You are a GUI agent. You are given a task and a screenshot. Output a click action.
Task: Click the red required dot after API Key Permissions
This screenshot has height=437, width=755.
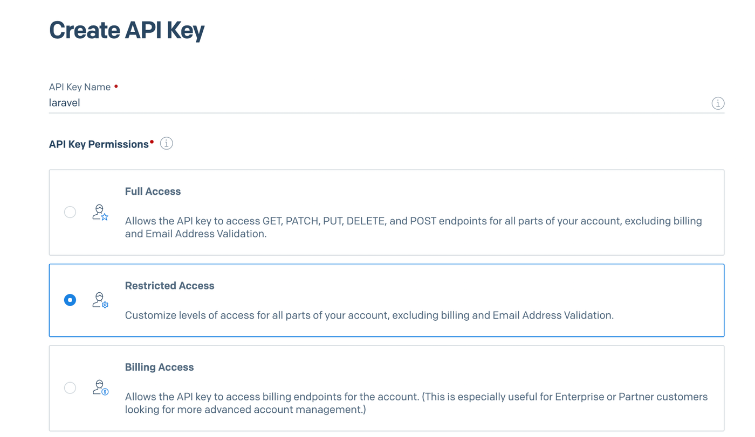coord(152,142)
